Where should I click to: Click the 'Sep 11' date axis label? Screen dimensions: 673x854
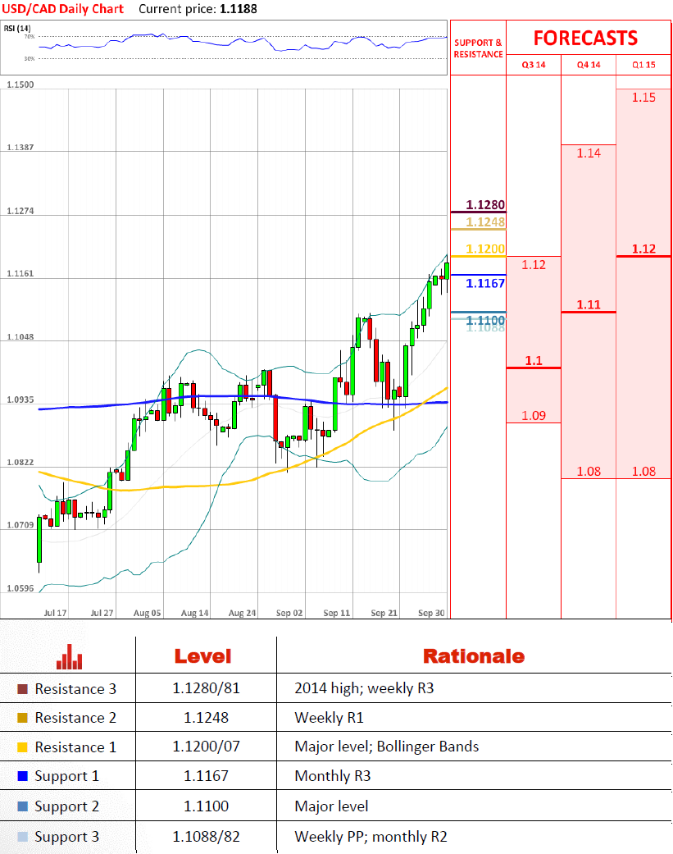tap(337, 613)
